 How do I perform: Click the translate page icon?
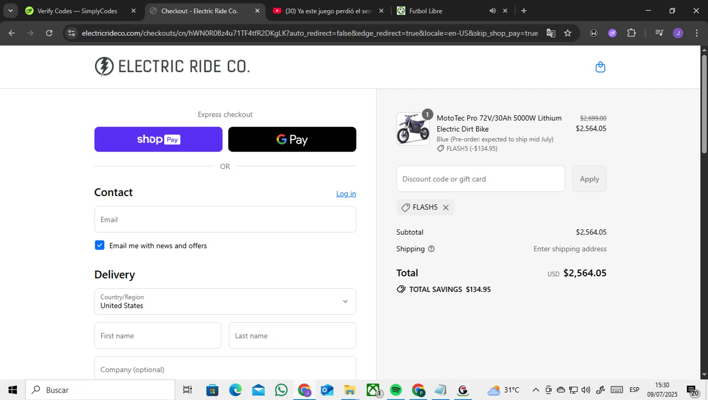coord(551,33)
